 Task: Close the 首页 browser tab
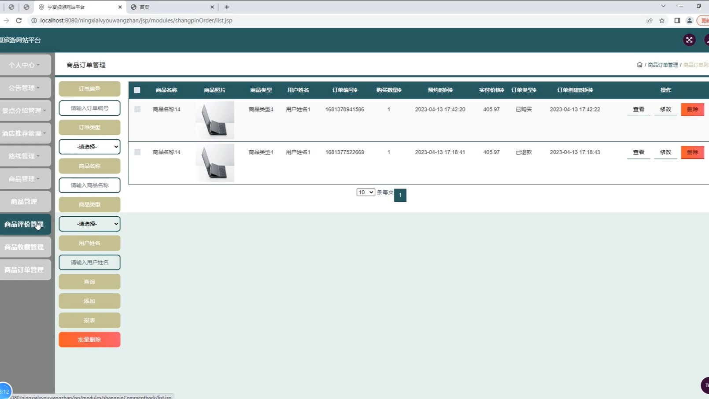pyautogui.click(x=212, y=7)
